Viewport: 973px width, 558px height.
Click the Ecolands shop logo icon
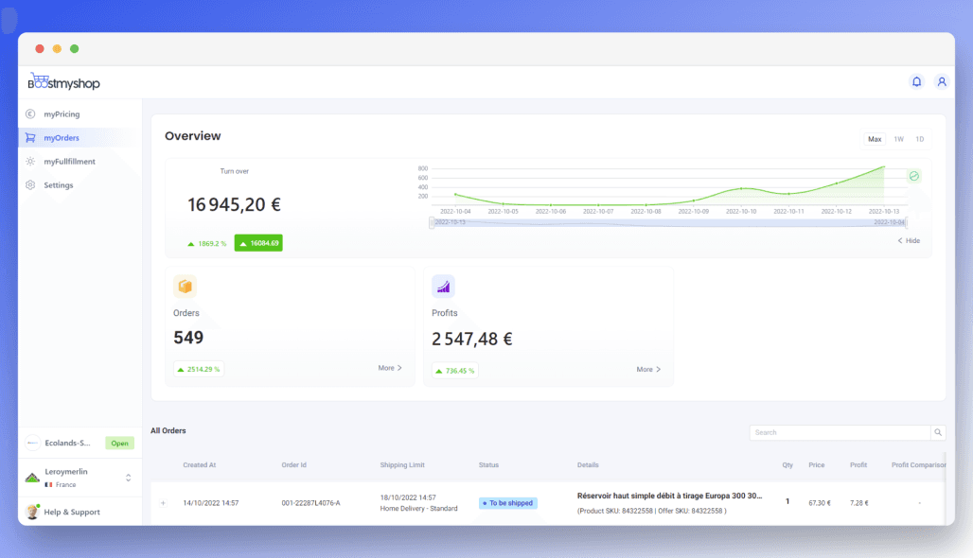click(x=33, y=443)
